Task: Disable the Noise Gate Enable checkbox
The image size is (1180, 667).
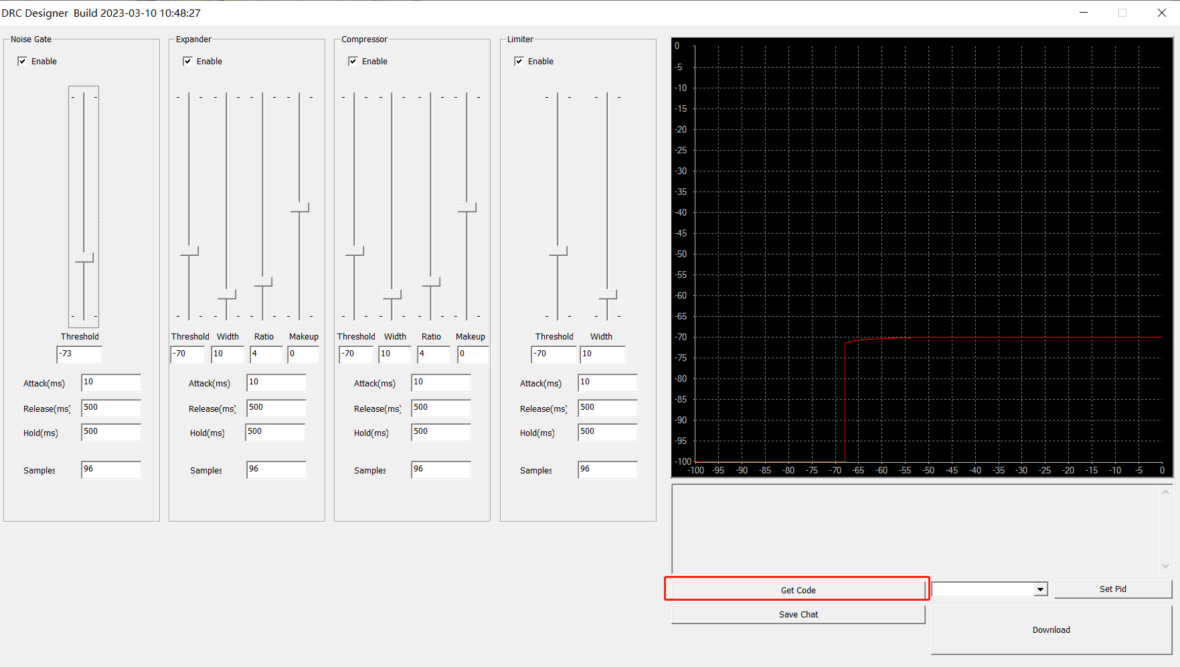Action: [x=23, y=62]
